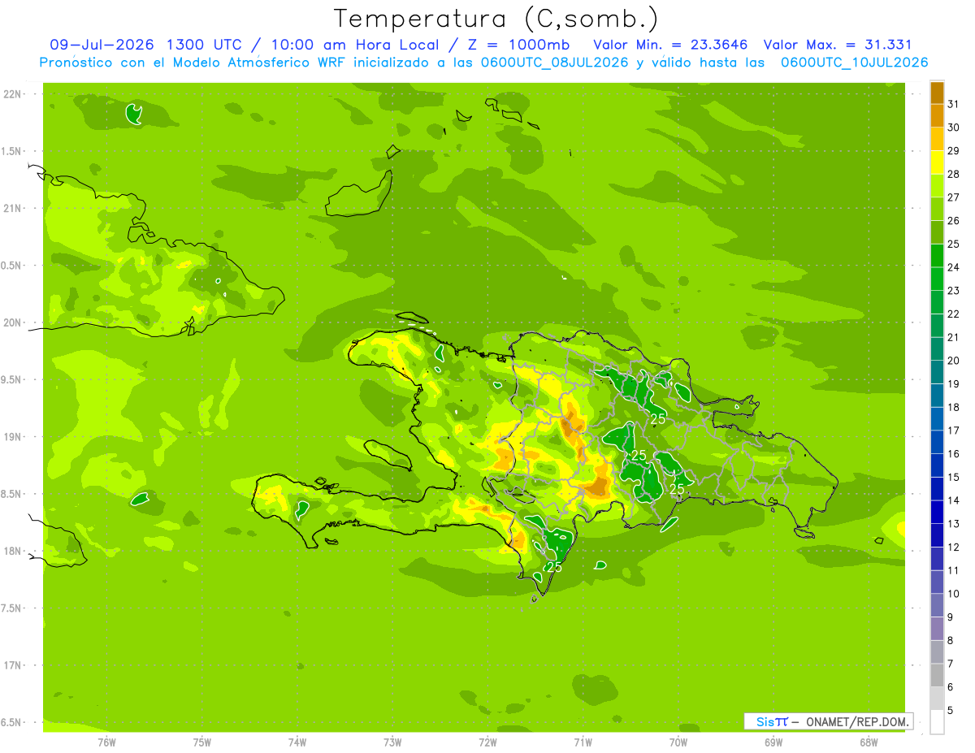
Task: Click the longitude label "71W"
Action: coord(583,742)
